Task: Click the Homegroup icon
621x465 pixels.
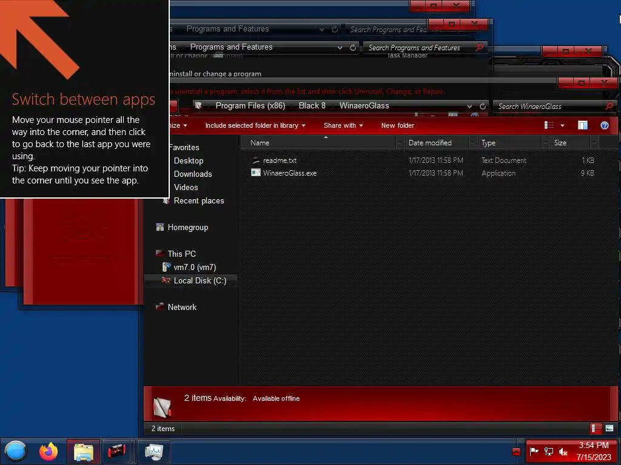Action: [x=160, y=227]
